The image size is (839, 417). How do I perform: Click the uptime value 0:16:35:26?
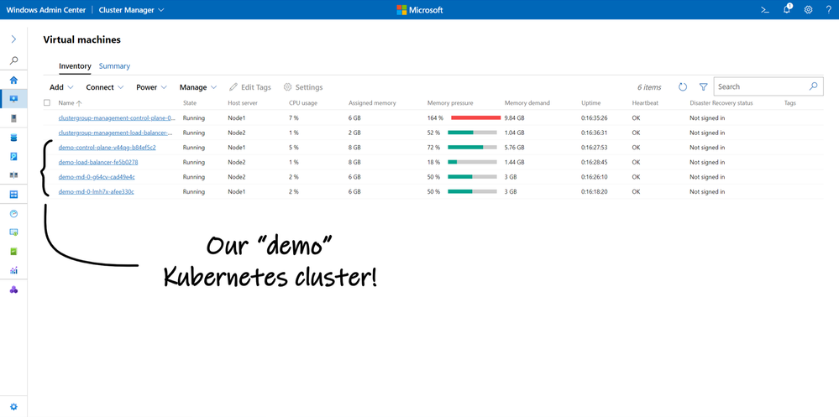[595, 117]
